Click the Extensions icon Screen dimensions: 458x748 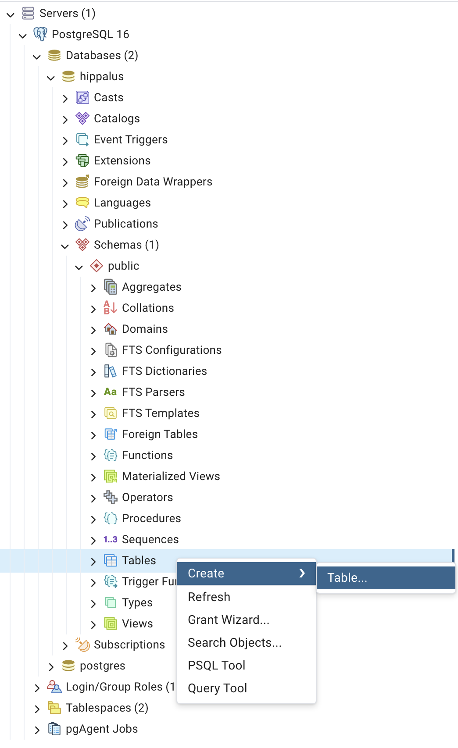pos(82,160)
